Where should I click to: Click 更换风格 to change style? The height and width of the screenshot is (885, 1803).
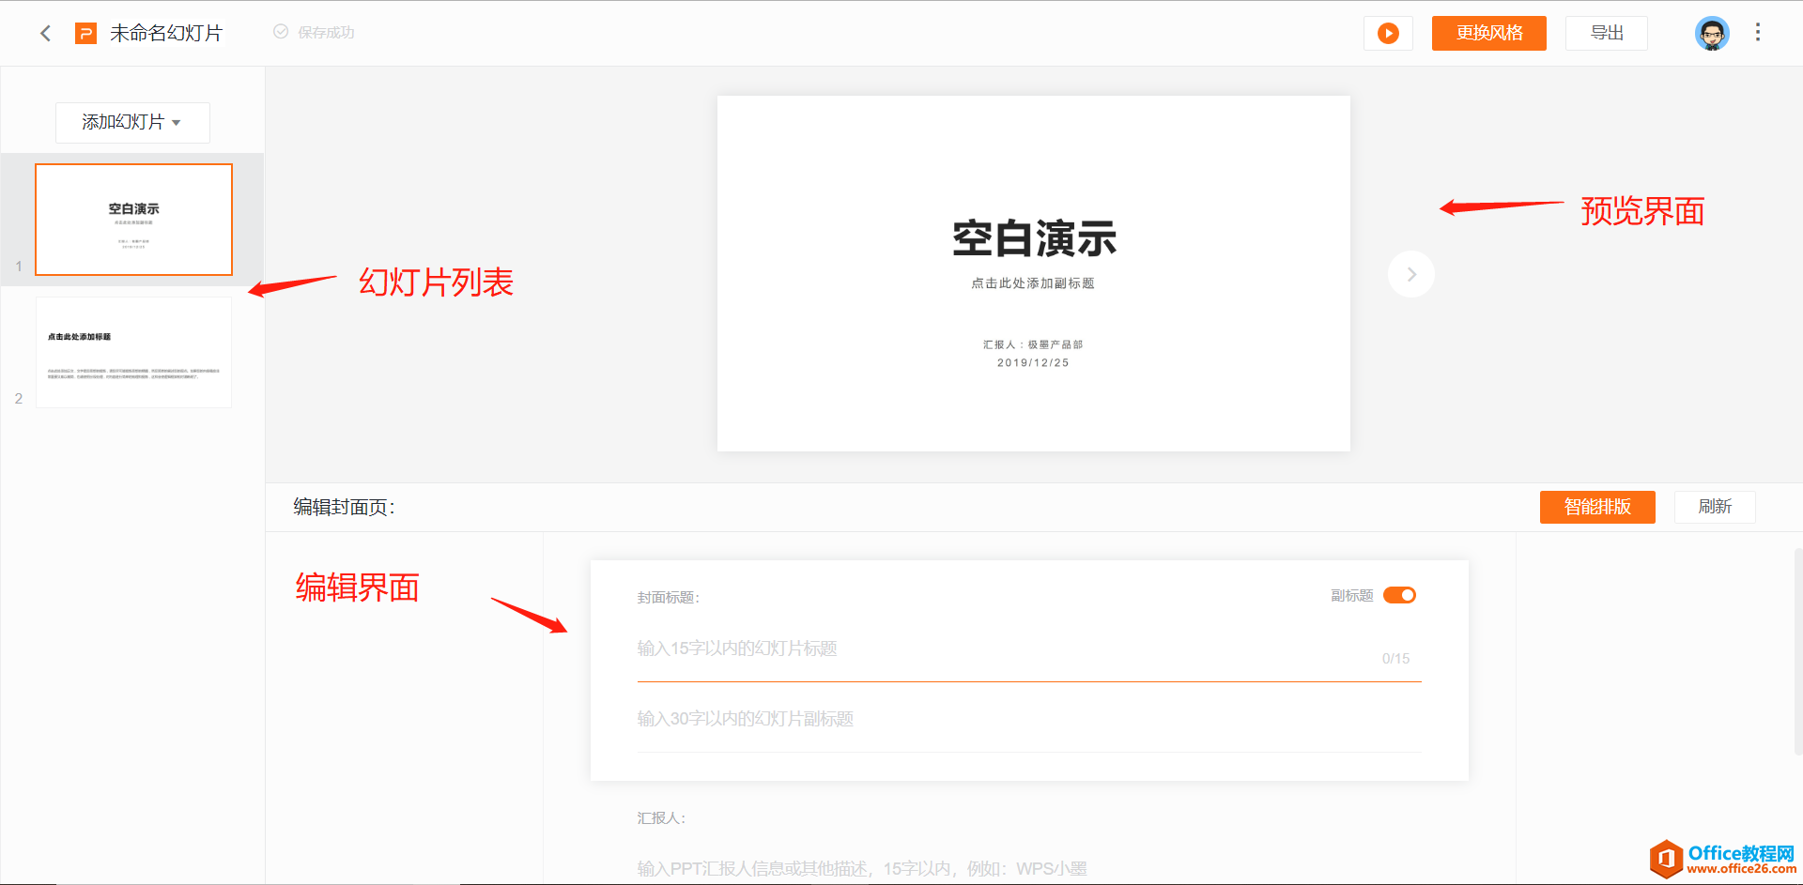1488,33
